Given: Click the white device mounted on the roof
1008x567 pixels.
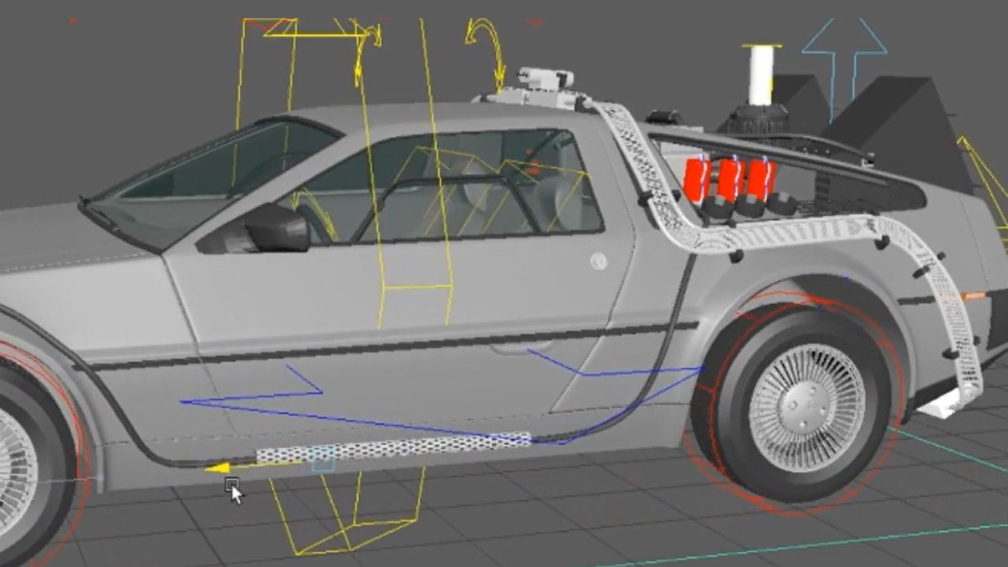Looking at the screenshot, I should click(542, 83).
